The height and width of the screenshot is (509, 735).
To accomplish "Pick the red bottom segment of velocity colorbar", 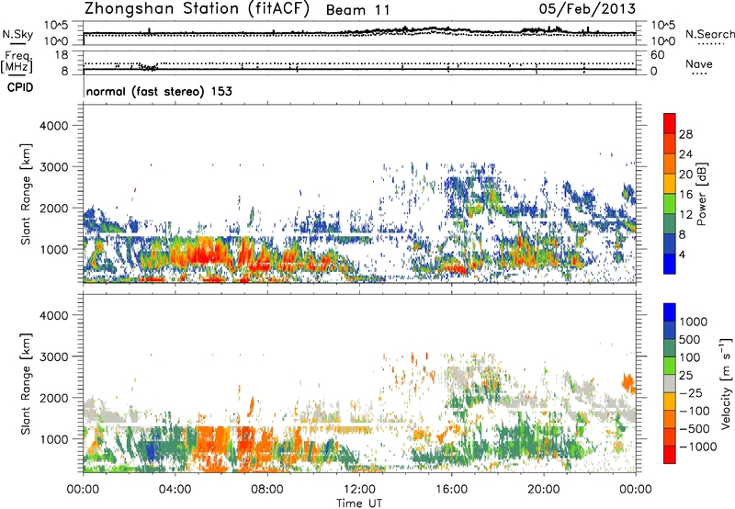I will coord(670,455).
